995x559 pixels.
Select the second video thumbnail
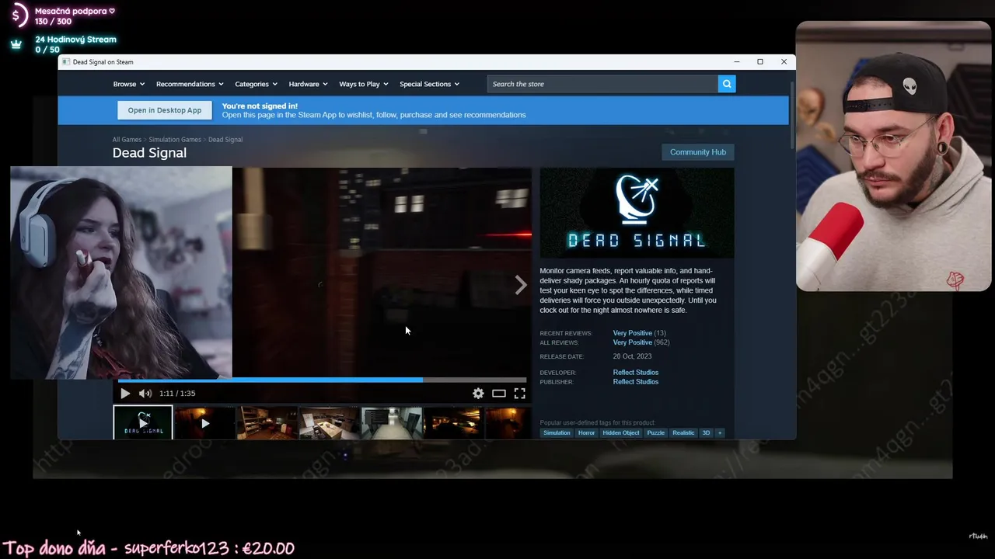pos(204,423)
